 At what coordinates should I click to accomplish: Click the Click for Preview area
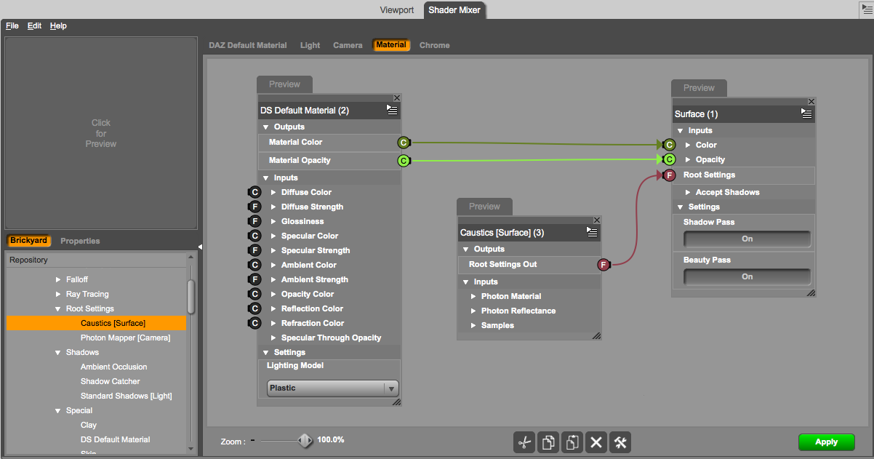[x=101, y=133]
